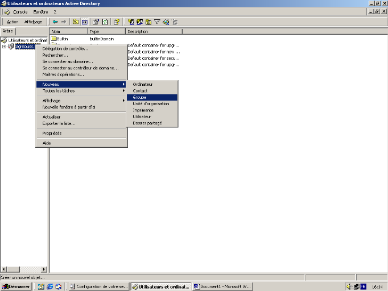Select the Utilisateurs et ordinateurs root tree item
This screenshot has height=291, width=388.
27,40
